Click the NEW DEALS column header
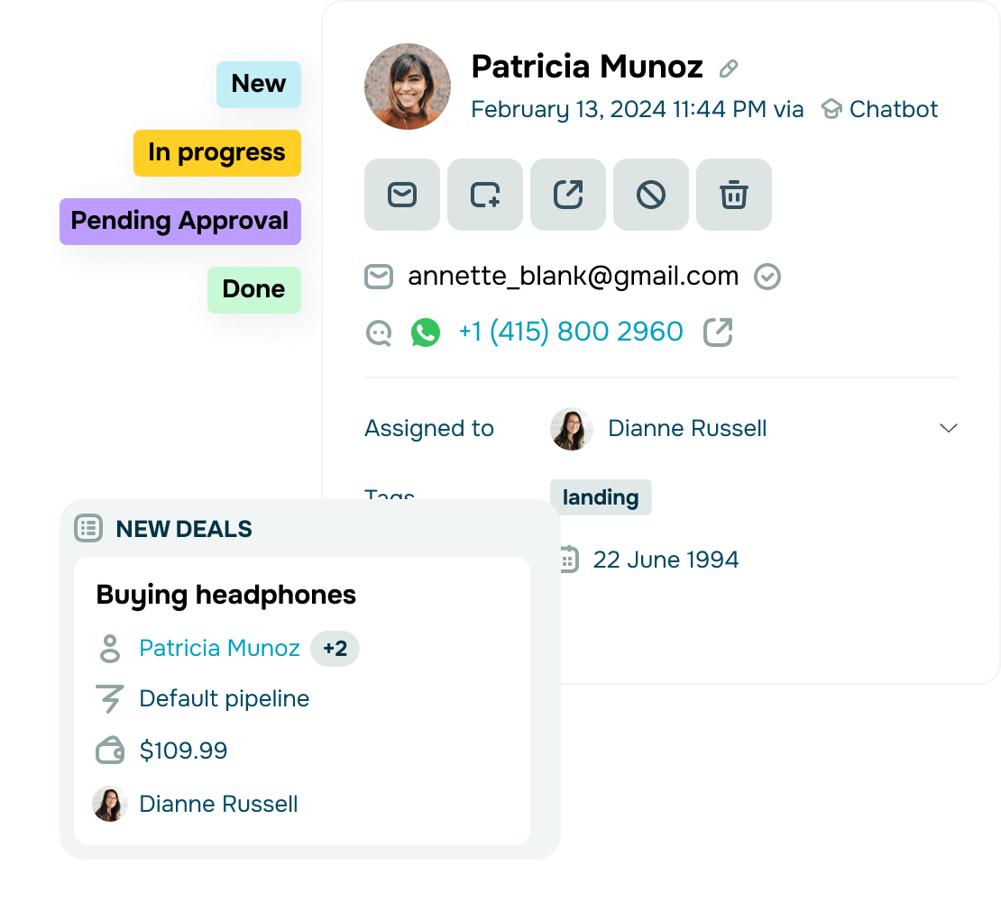Viewport: 1001px width, 901px height. tap(184, 529)
